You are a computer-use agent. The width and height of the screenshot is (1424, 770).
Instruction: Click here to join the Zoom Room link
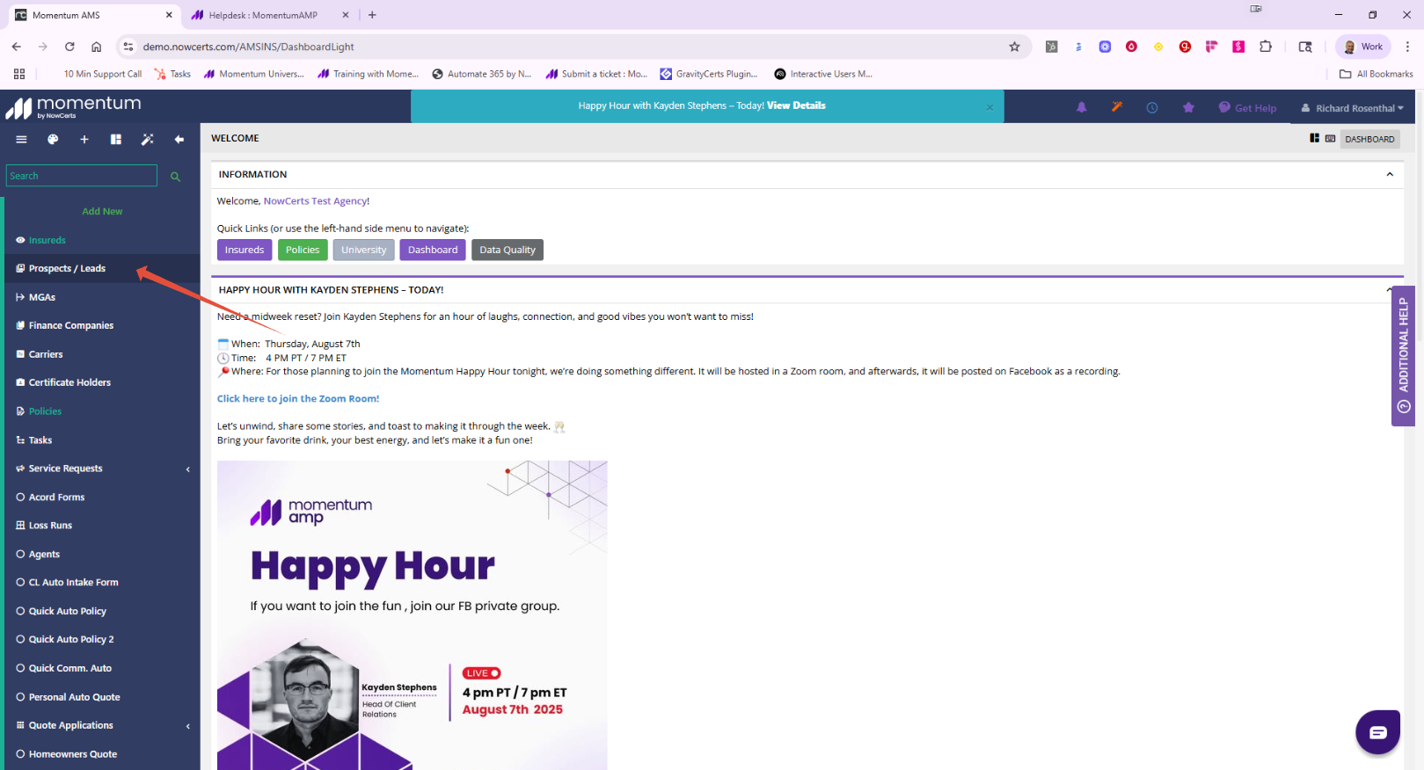click(298, 399)
